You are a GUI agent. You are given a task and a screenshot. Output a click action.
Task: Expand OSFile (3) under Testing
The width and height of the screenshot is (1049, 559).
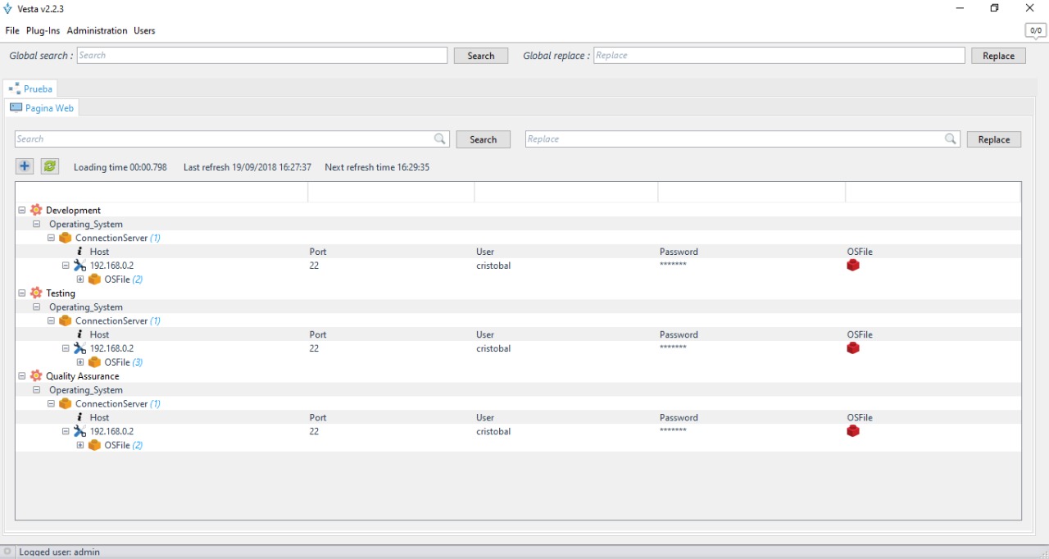tap(80, 362)
